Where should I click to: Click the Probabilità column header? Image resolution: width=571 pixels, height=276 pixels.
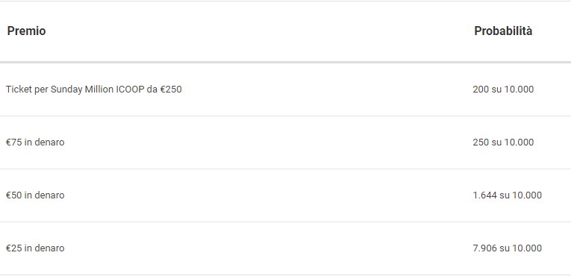[503, 31]
